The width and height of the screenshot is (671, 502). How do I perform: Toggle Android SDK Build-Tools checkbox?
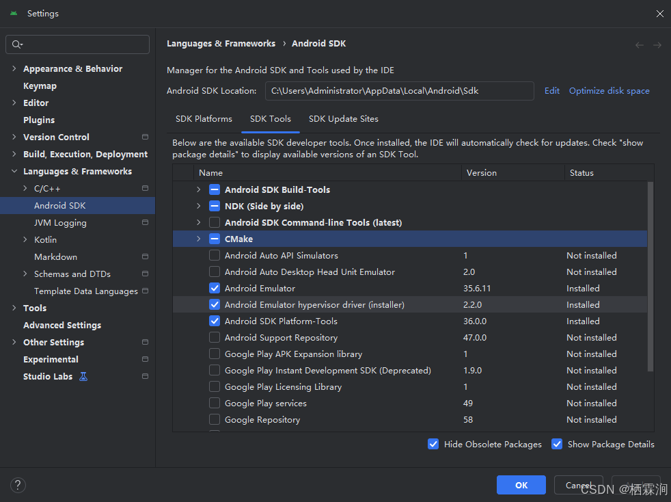(x=215, y=189)
